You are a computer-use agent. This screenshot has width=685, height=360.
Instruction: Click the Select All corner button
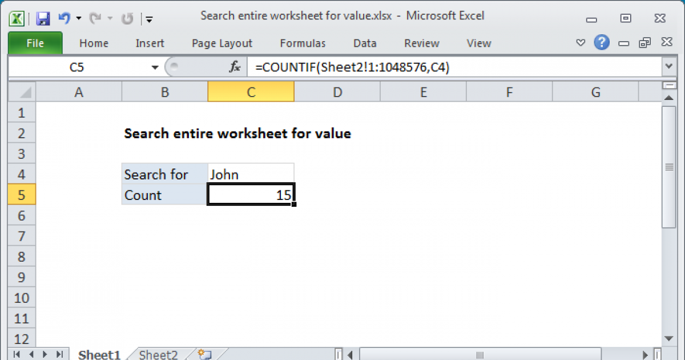point(21,91)
